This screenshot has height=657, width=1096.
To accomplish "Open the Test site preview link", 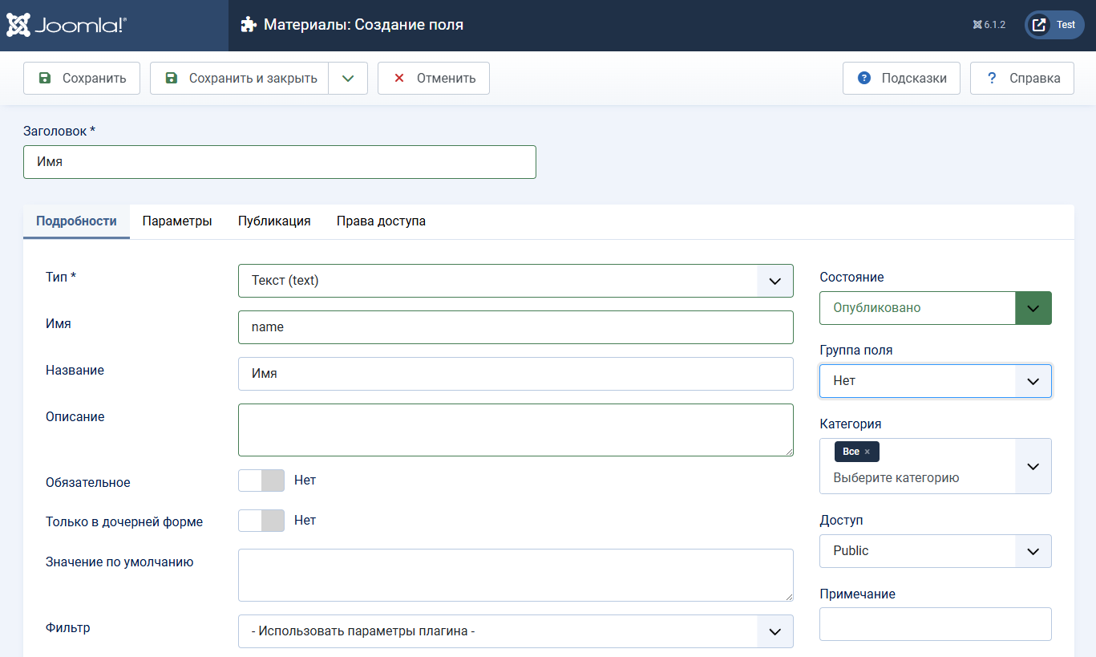I will [x=1054, y=25].
